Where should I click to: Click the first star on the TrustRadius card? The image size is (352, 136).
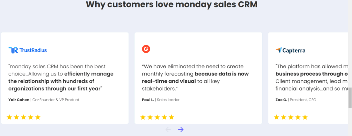click(9, 117)
